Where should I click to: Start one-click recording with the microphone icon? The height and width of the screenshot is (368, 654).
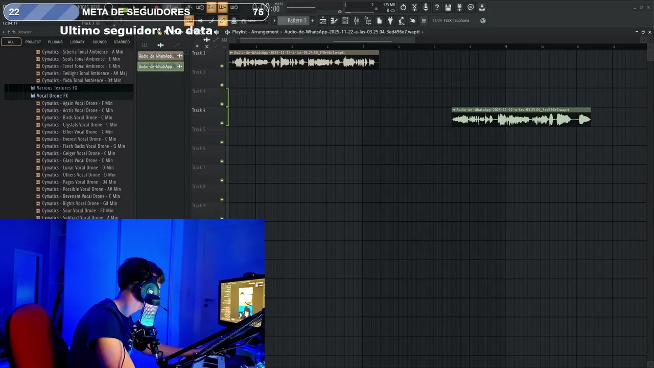[x=426, y=7]
